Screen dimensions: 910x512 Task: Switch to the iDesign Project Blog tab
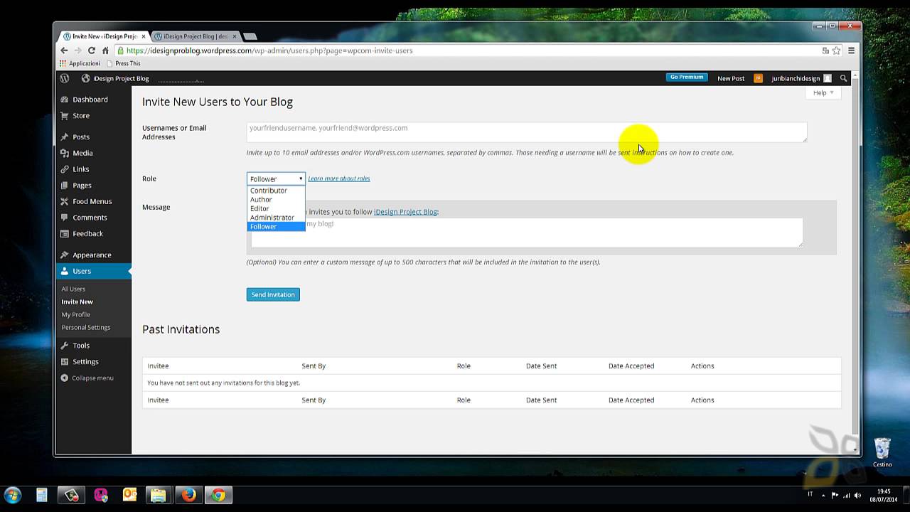pos(196,36)
